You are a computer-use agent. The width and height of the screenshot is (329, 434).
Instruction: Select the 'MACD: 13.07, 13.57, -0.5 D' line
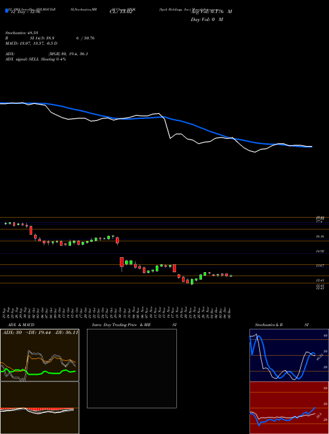click(32, 43)
